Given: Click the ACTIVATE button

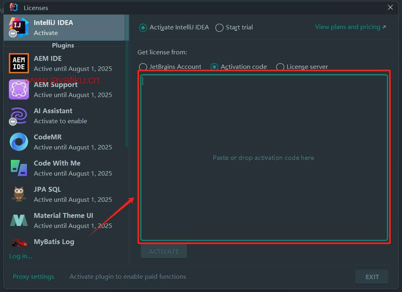Looking at the screenshot, I should pos(164,251).
